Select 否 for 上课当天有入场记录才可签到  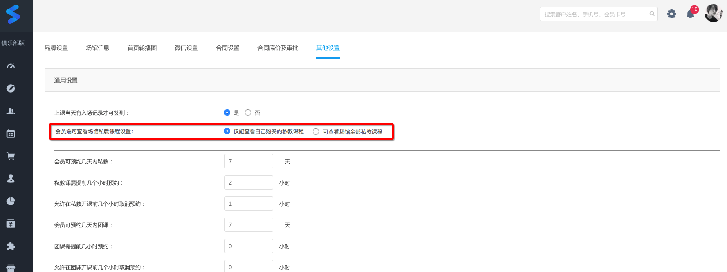pos(248,113)
